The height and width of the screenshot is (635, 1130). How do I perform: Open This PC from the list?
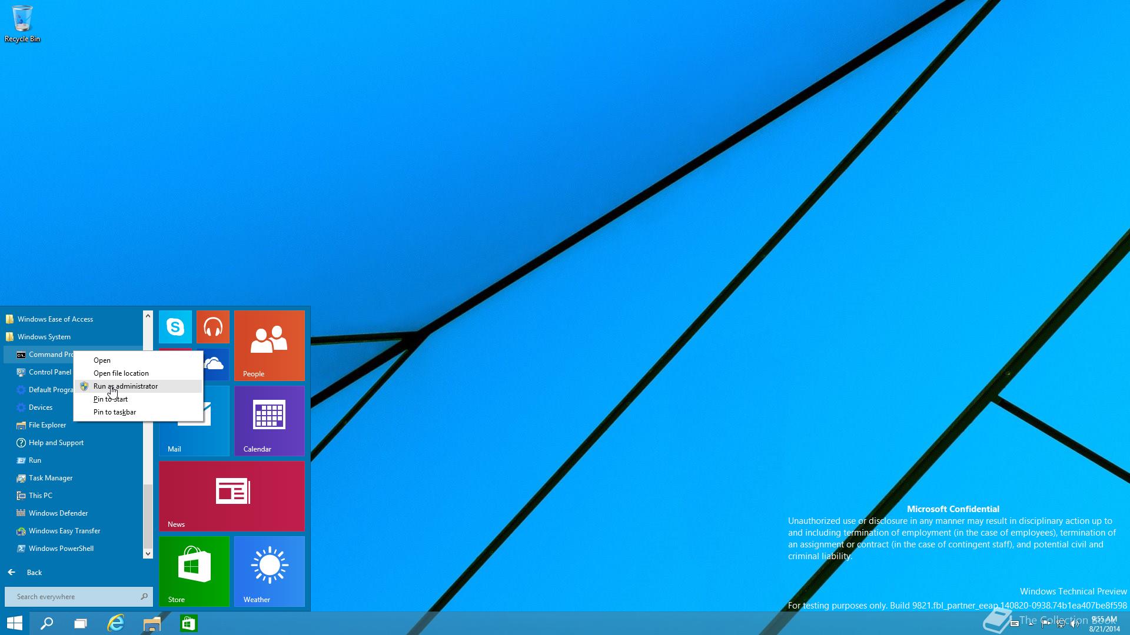click(x=74, y=496)
